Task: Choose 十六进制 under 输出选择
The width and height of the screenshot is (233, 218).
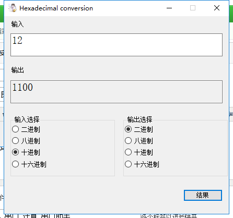Action: click(x=142, y=164)
